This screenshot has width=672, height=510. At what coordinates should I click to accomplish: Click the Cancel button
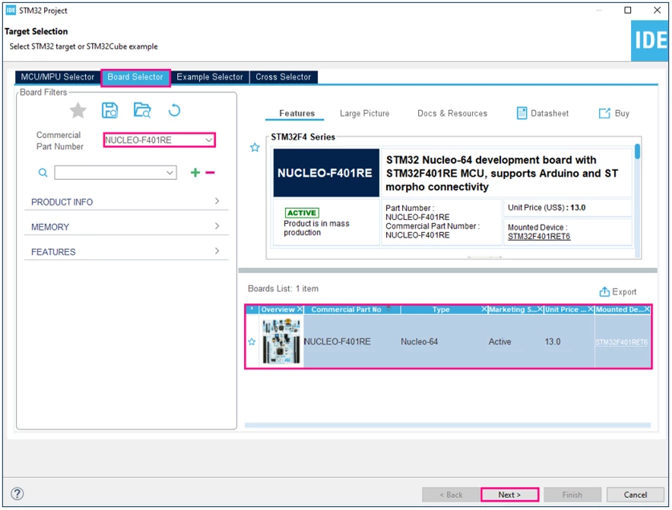pyautogui.click(x=636, y=495)
